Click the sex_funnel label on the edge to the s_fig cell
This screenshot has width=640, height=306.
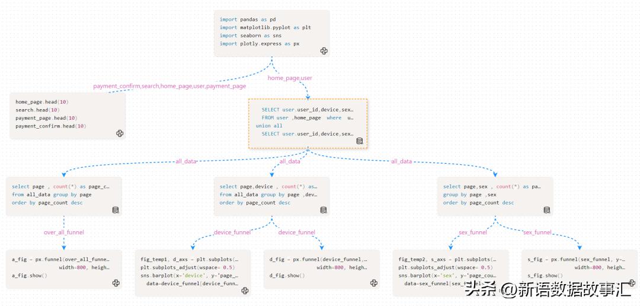pyautogui.click(x=537, y=232)
